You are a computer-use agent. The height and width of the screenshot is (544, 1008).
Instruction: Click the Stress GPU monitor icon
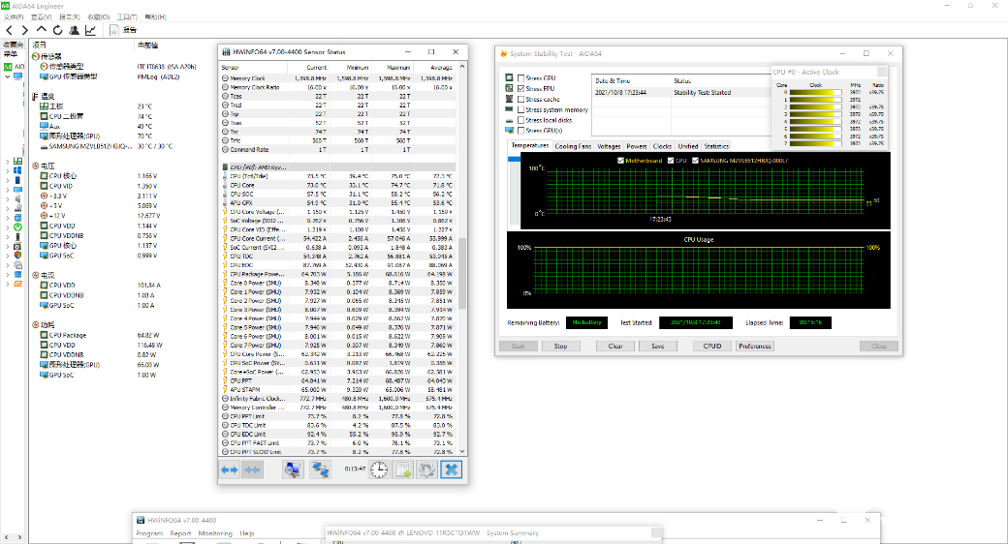[509, 131]
